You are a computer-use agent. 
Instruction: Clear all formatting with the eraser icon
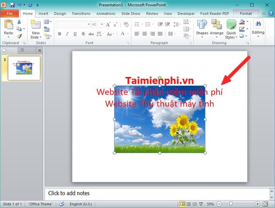click(x=126, y=24)
